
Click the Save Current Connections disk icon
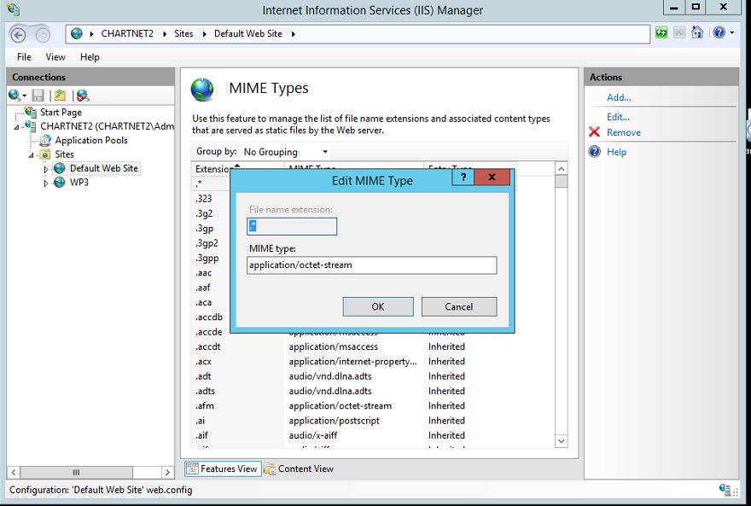(38, 96)
